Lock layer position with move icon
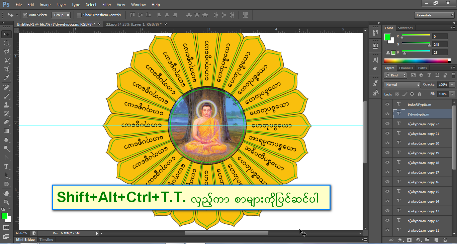 (412, 94)
